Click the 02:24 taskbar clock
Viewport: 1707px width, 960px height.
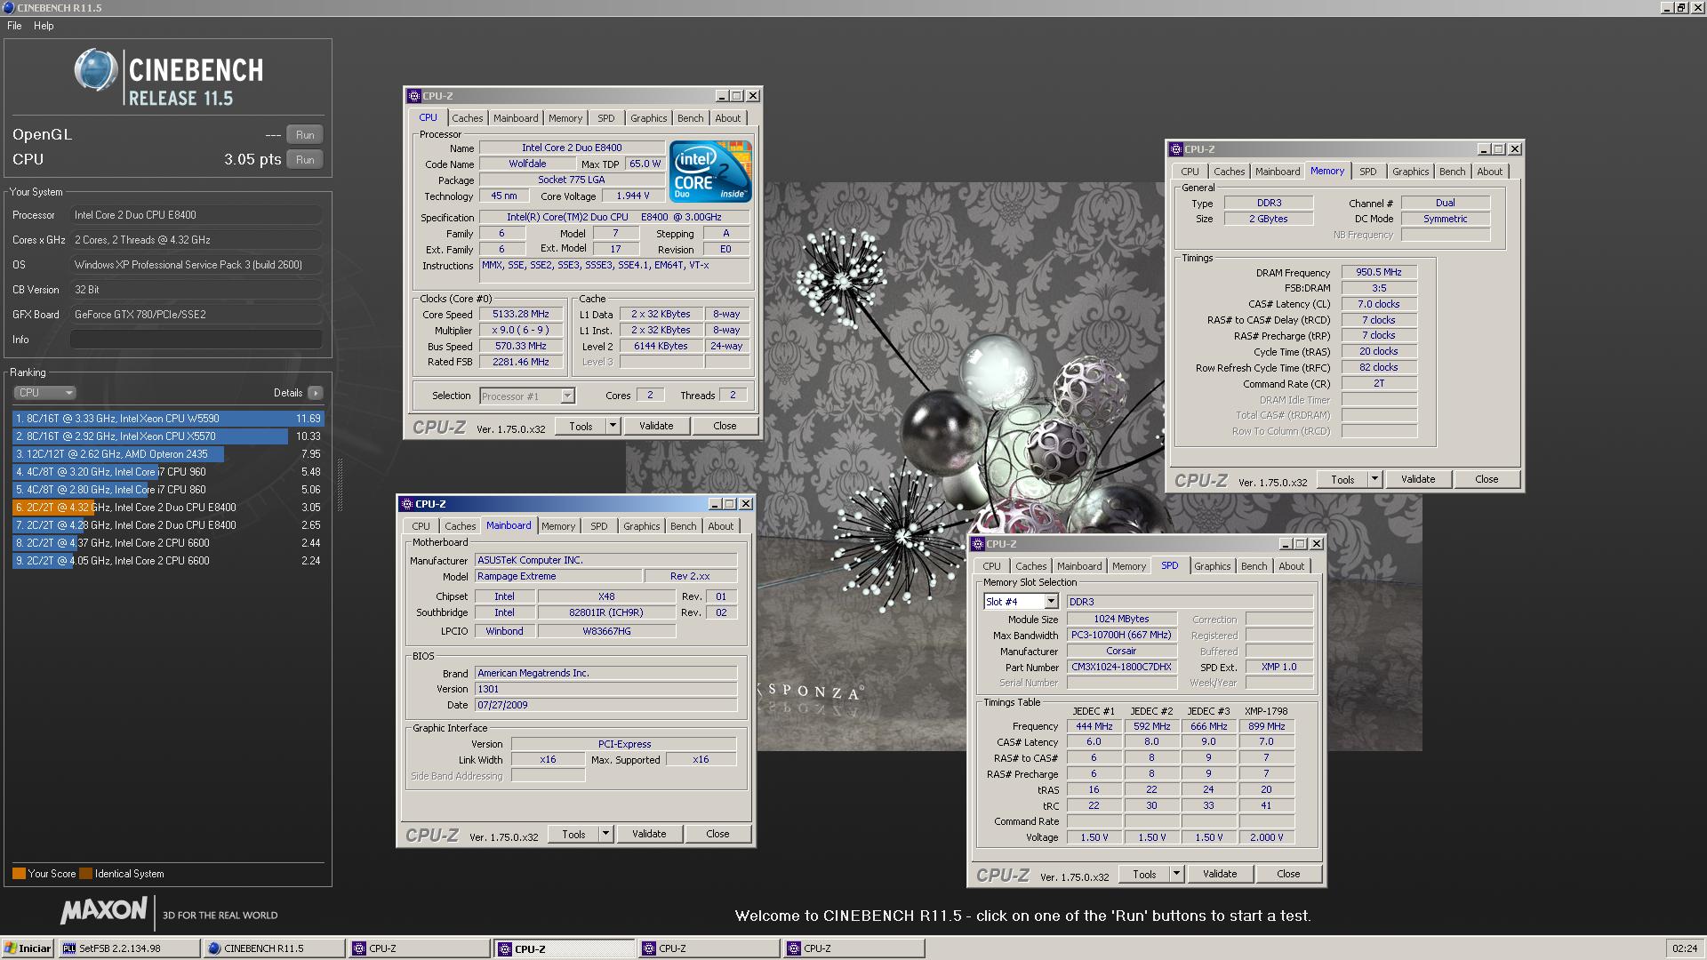1684,948
